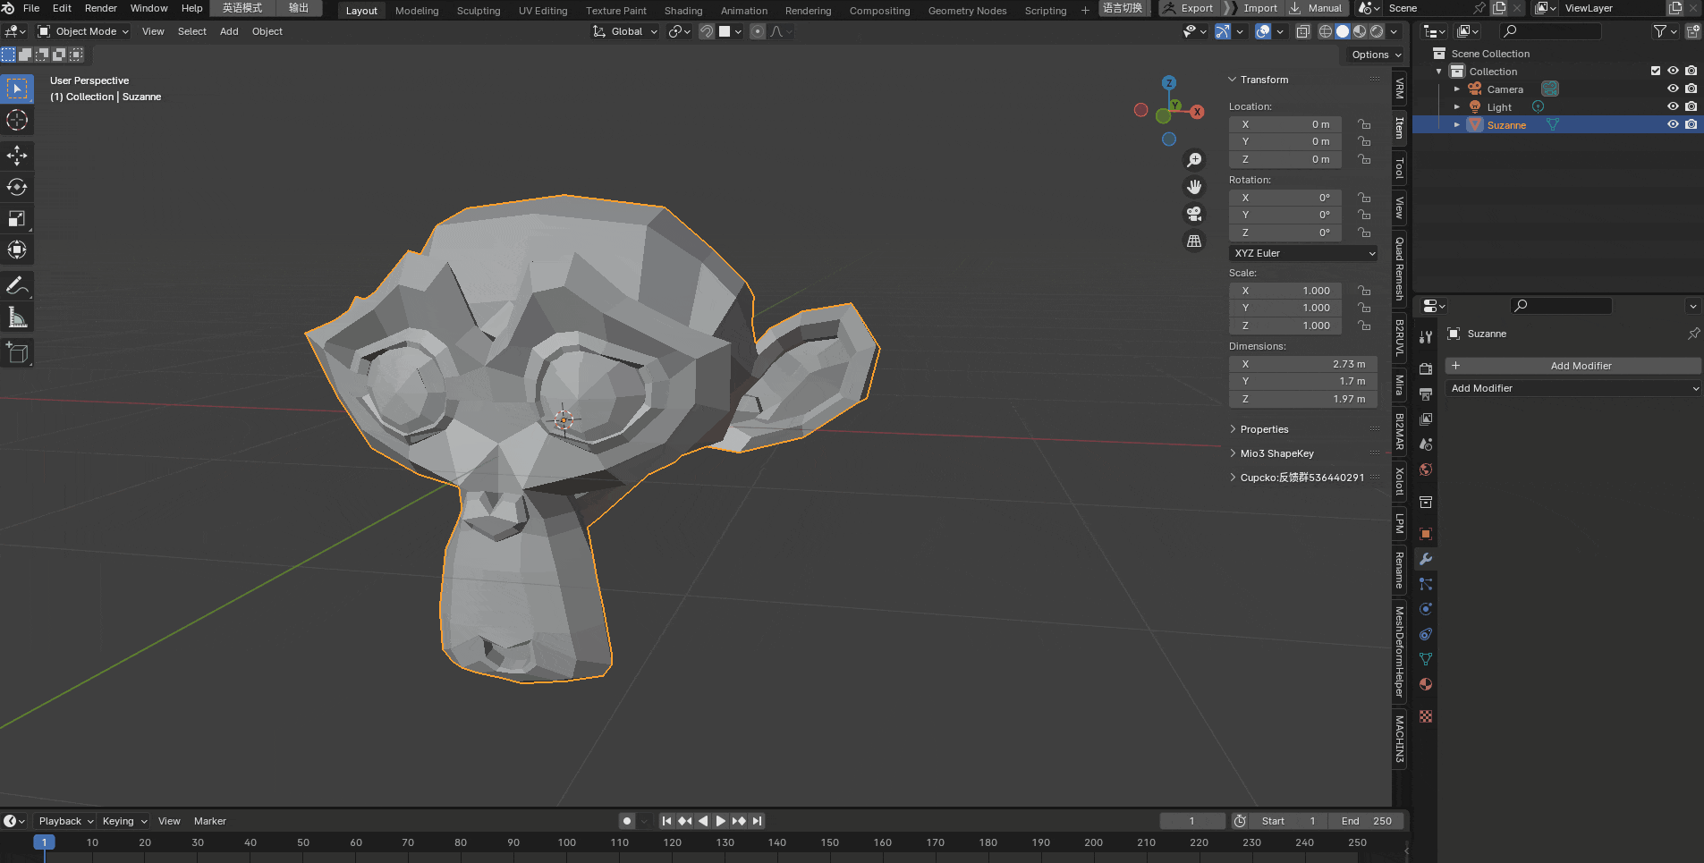Open the XYZ Euler rotation mode dropdown

point(1304,253)
